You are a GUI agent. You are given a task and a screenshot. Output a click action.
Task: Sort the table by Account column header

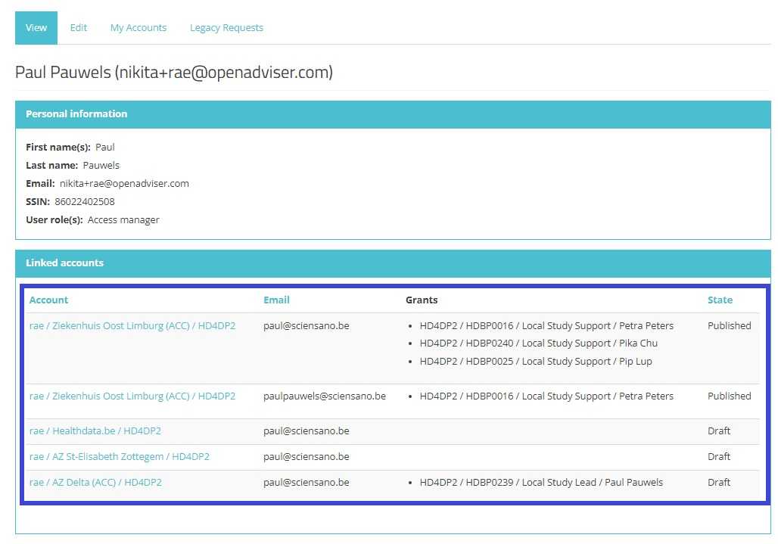coord(48,300)
